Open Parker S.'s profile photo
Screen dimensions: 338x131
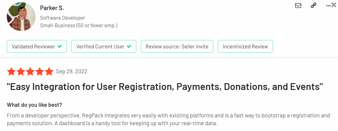(21, 17)
